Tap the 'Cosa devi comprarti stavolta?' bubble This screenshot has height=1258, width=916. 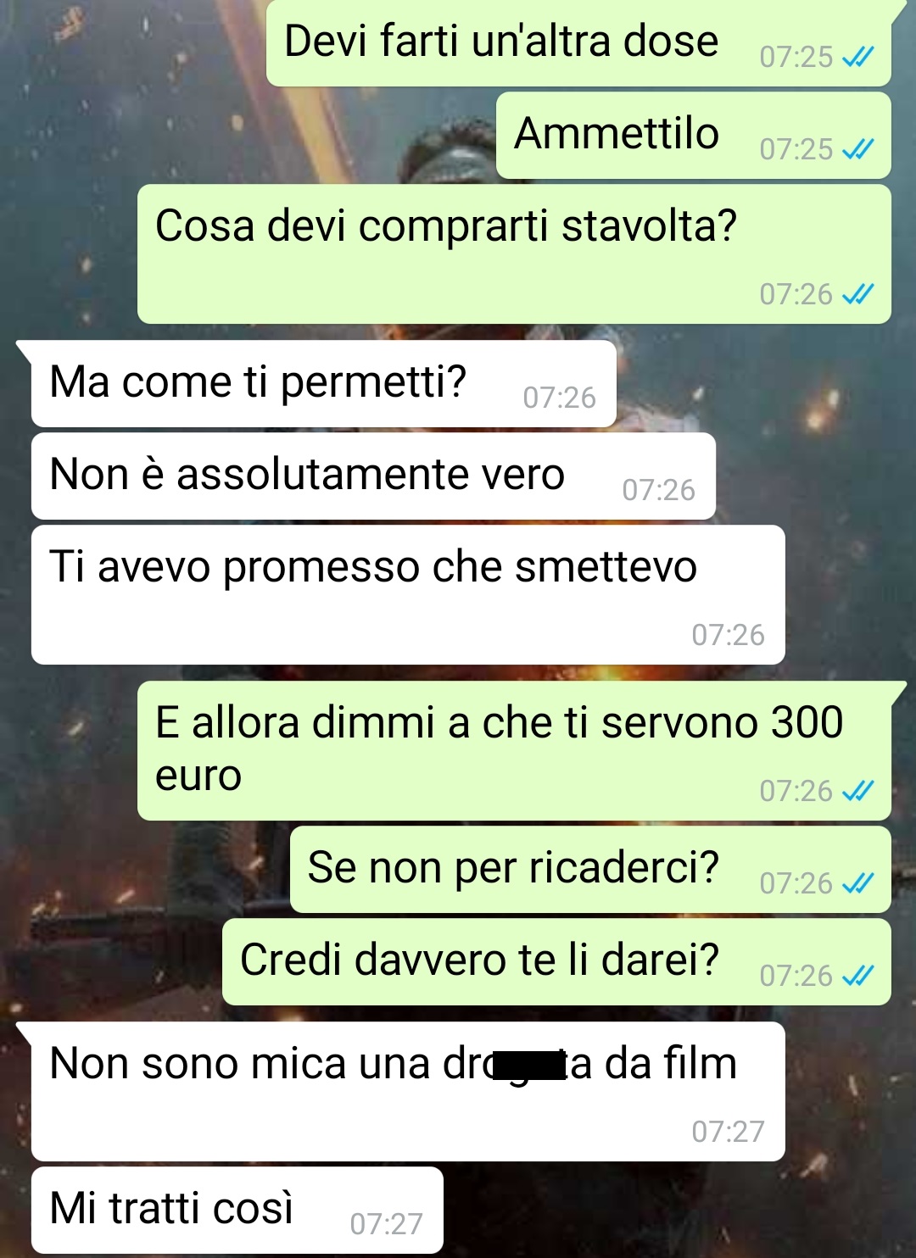(514, 254)
